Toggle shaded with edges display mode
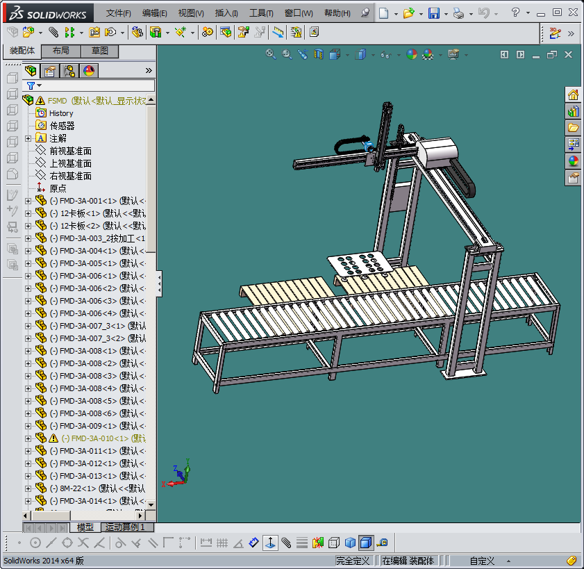This screenshot has width=584, height=569. (365, 543)
